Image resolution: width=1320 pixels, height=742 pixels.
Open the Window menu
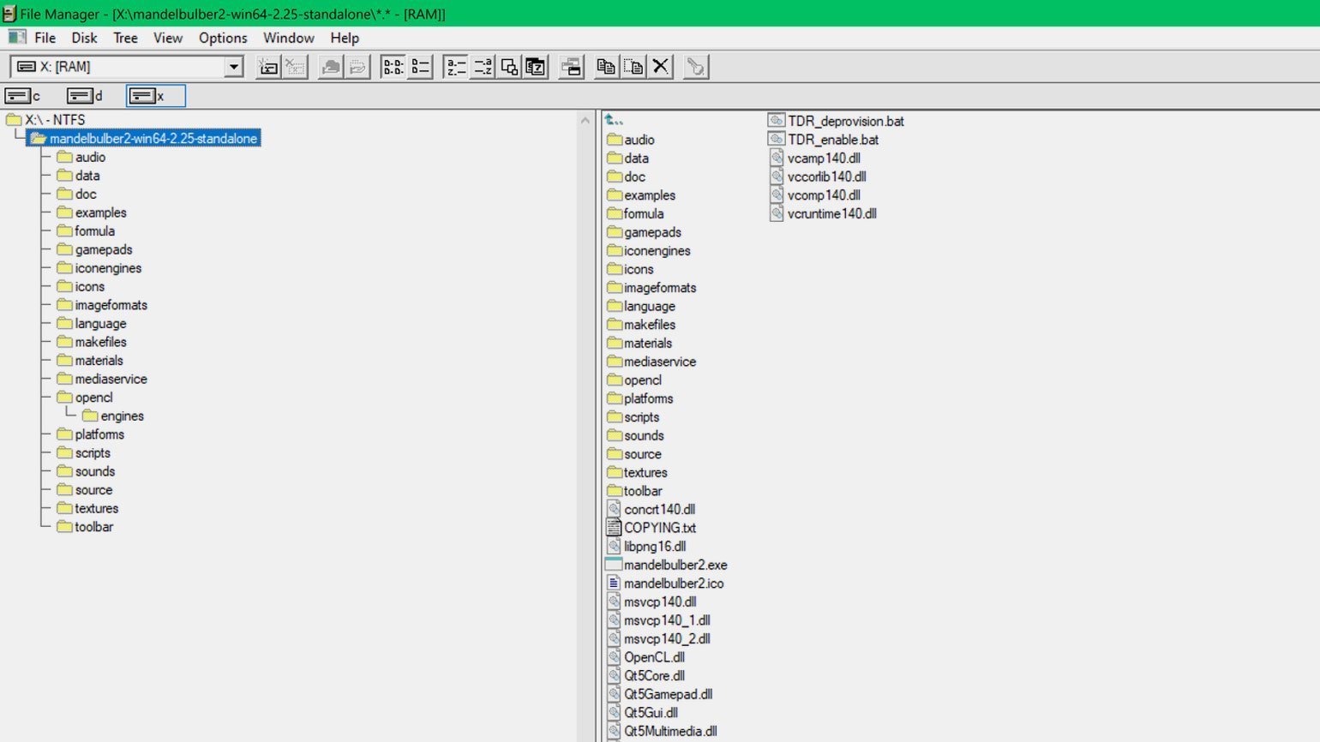[x=288, y=38]
